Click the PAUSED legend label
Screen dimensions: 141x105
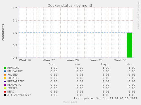(x=12, y=75)
